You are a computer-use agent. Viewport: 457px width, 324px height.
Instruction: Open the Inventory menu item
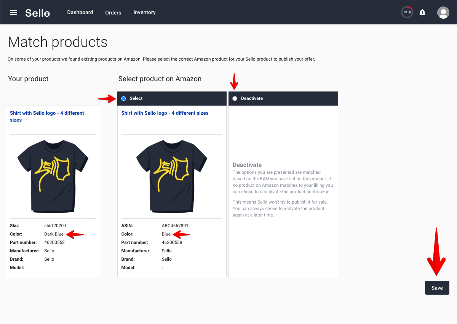pos(144,12)
